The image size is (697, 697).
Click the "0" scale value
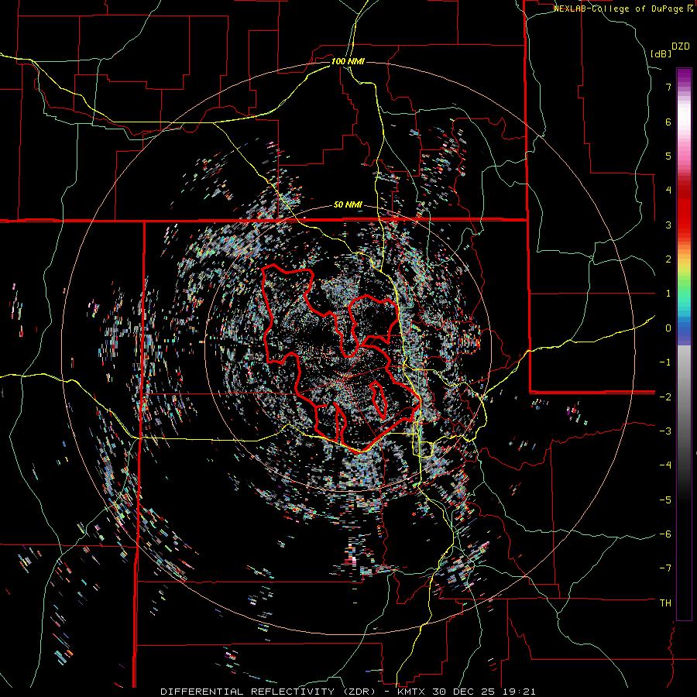click(x=668, y=328)
